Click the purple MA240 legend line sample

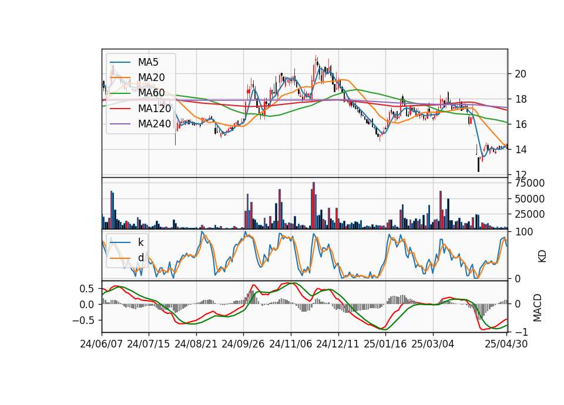(x=120, y=124)
